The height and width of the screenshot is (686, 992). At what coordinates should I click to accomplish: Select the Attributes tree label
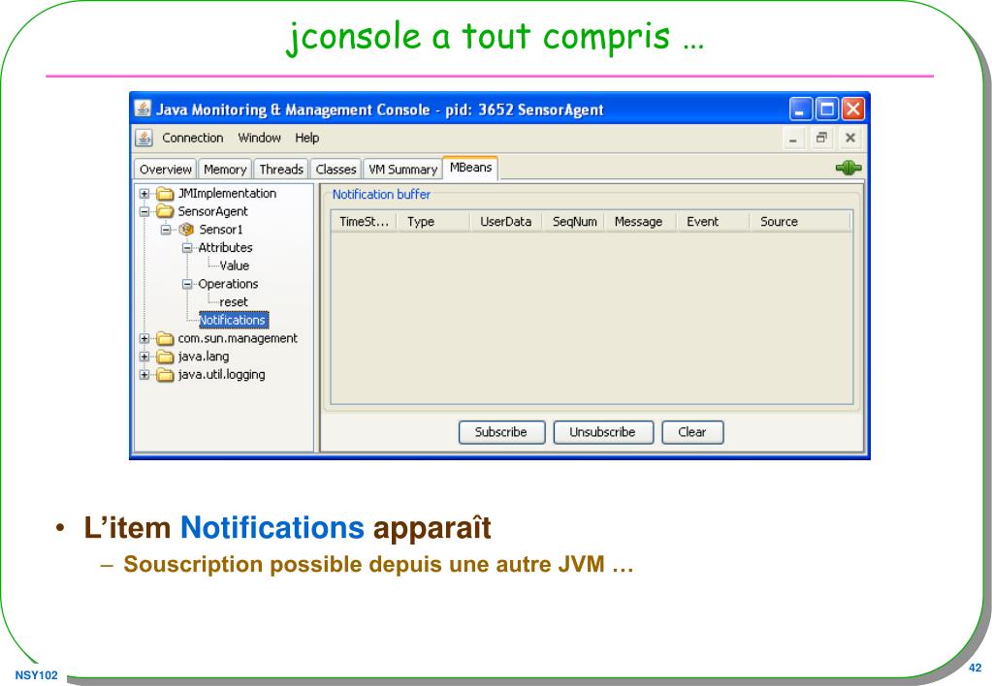pyautogui.click(x=225, y=248)
